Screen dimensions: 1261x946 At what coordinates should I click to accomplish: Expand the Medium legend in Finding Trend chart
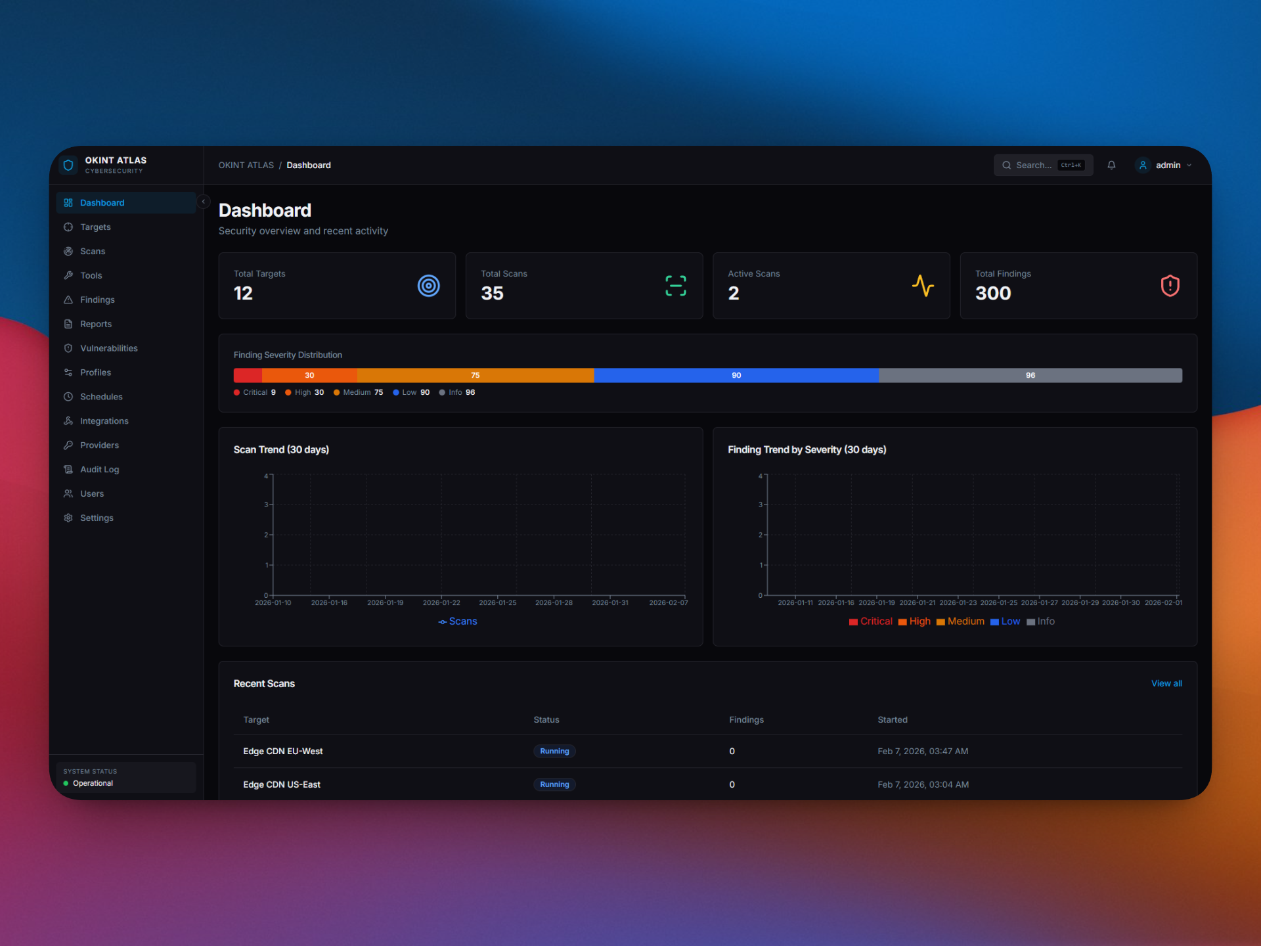(960, 621)
